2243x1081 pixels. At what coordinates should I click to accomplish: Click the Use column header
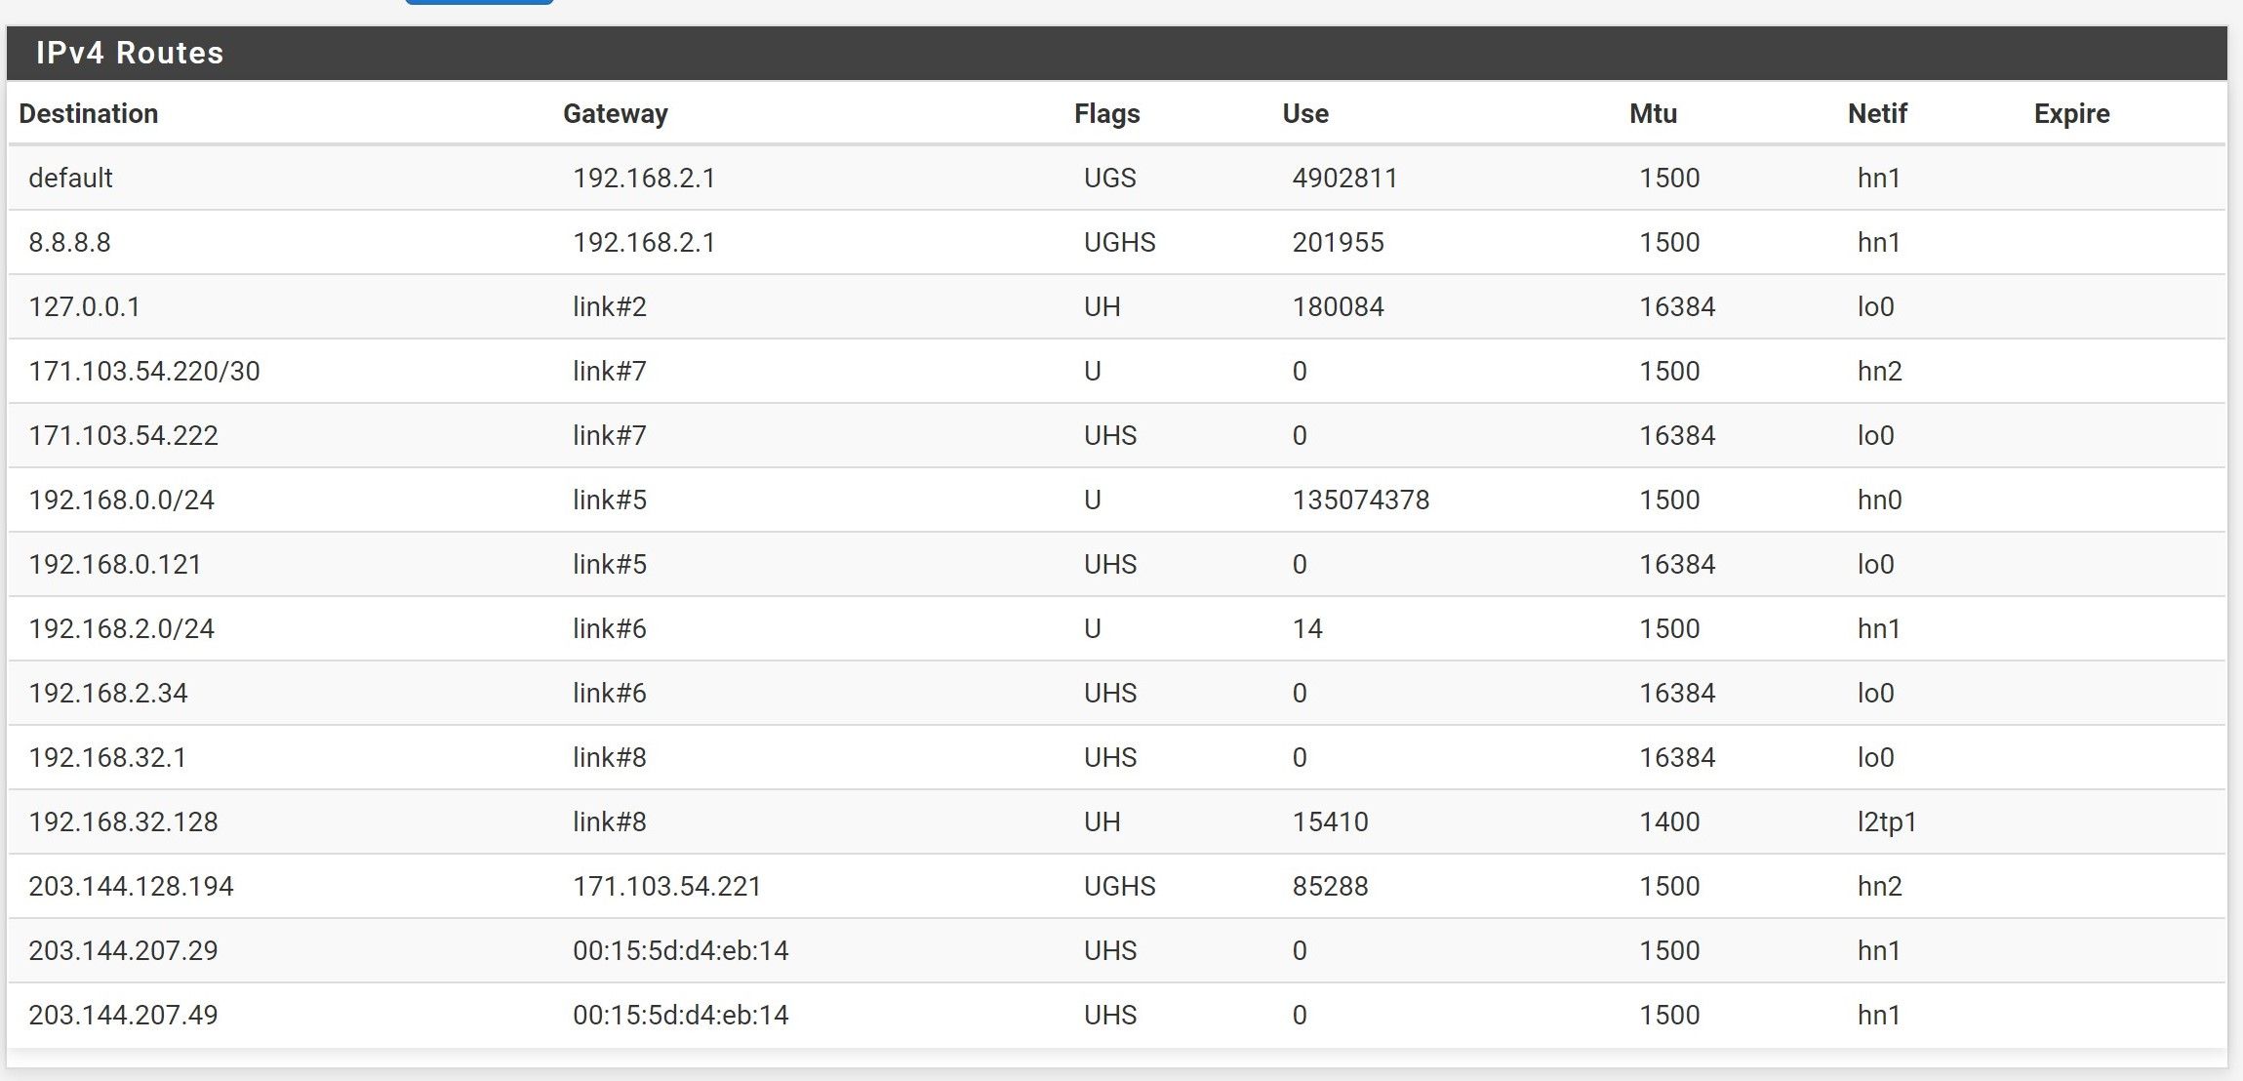[1304, 114]
